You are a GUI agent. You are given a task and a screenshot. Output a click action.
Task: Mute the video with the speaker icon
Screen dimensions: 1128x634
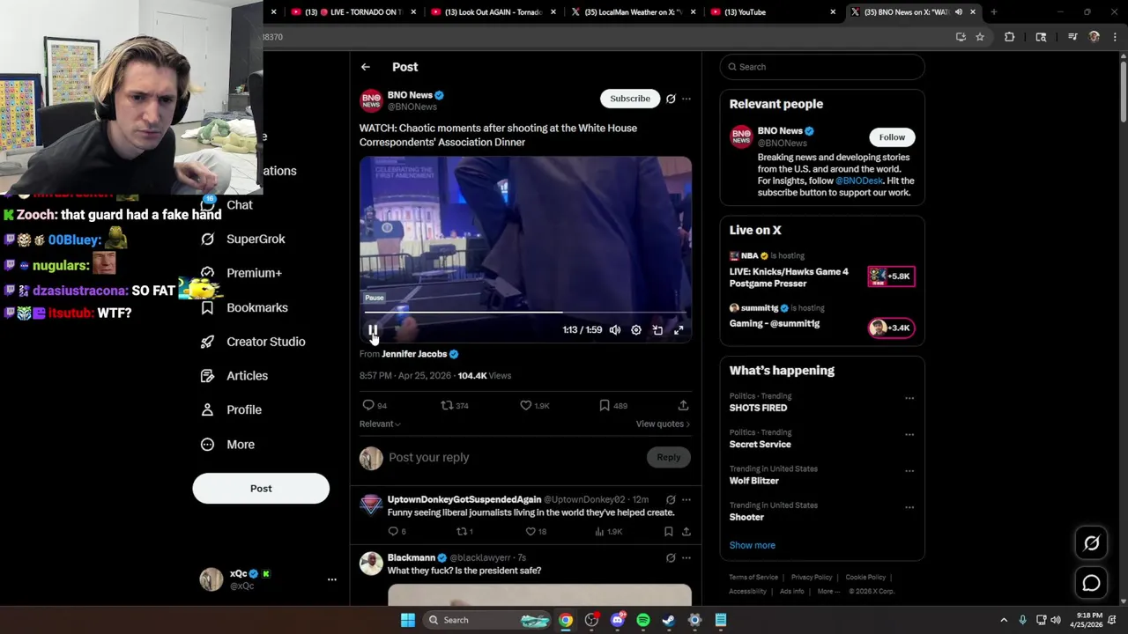point(615,330)
